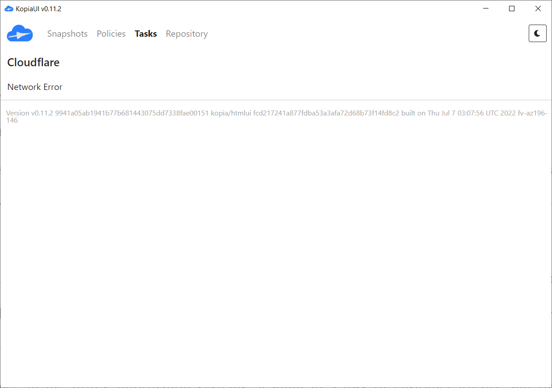
Task: Maximize the KopiaUI window
Action: 511,8
